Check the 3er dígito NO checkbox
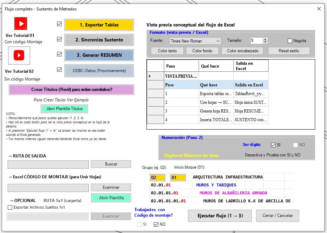The width and height of the screenshot is (327, 233). tap(295, 145)
